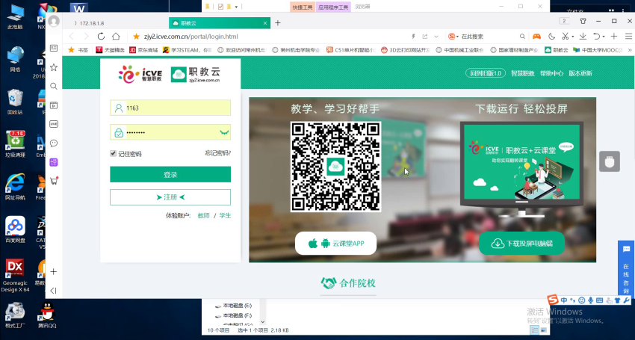Add sidebar app with the plus icon
The width and height of the screenshot is (635, 340).
pyautogui.click(x=54, y=271)
